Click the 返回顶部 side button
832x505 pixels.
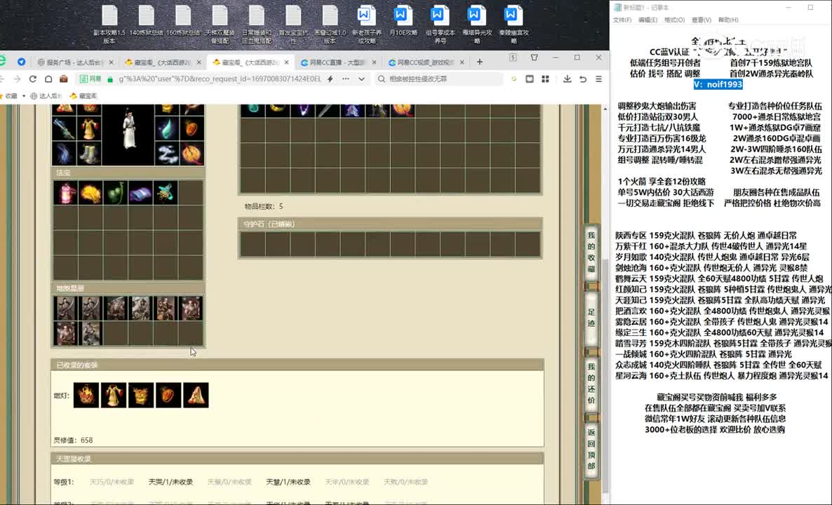point(591,450)
